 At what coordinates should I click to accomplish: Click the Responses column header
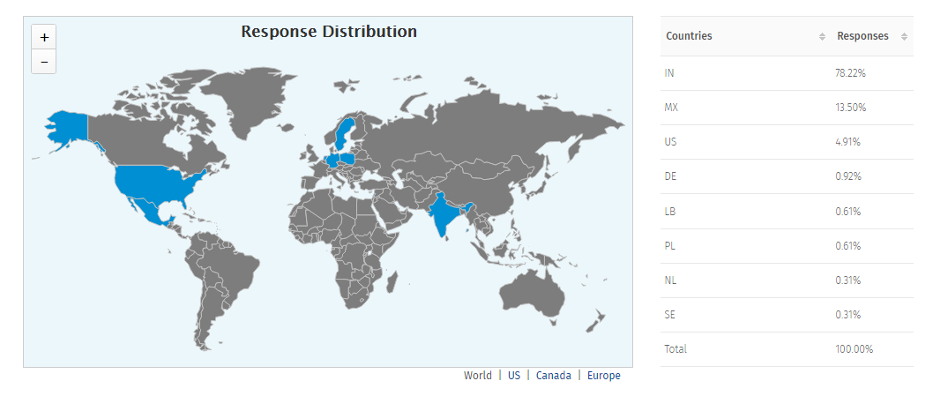[x=863, y=36]
